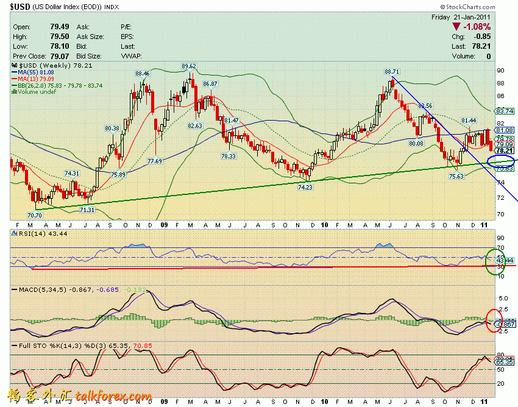Click the 78.33 low price label
518x407 pixels.
(229, 156)
